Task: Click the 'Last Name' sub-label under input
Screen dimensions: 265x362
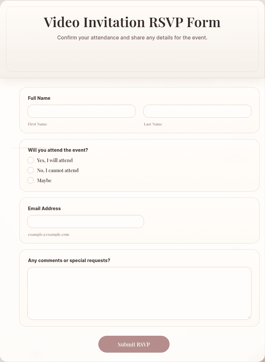Action: coord(153,124)
